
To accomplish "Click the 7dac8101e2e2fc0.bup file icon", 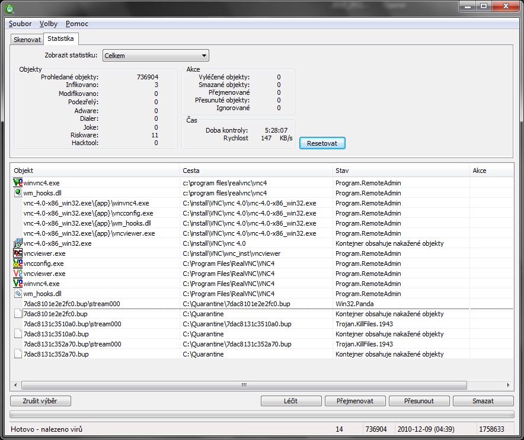I will pos(18,314).
